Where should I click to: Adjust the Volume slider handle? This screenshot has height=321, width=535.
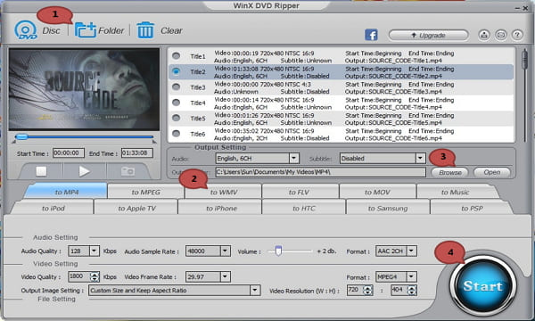(x=278, y=251)
